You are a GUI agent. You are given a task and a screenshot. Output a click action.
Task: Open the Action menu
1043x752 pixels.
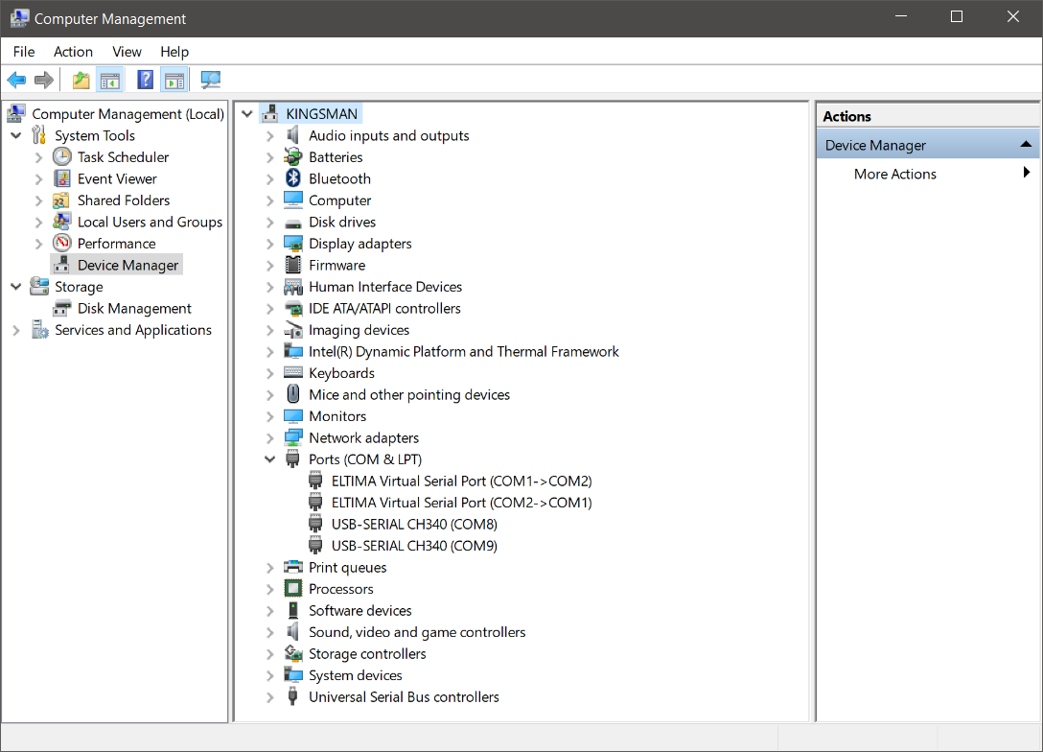(x=73, y=52)
